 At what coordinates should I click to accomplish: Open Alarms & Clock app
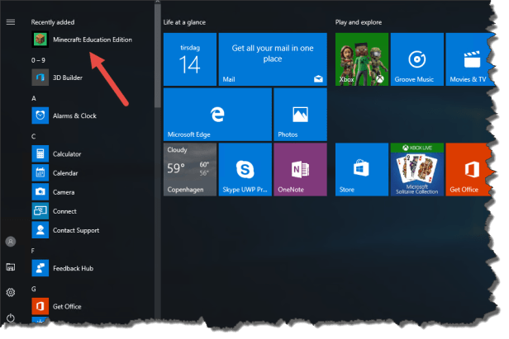click(74, 116)
